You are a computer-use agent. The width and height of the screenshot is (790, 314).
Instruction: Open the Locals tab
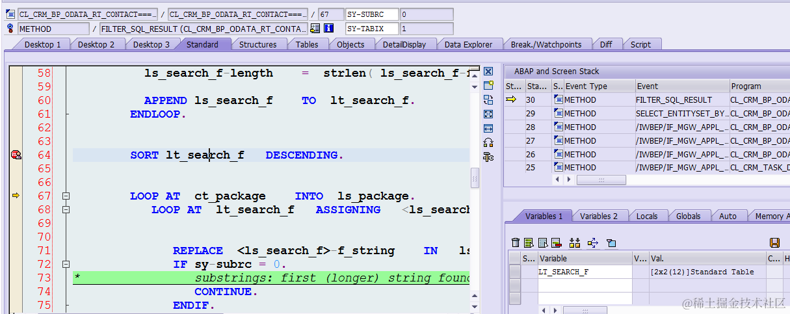[x=647, y=216]
